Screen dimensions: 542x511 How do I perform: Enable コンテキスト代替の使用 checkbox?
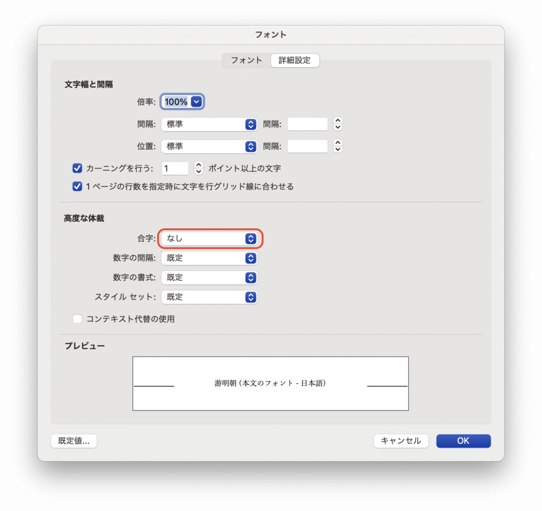pyautogui.click(x=77, y=319)
